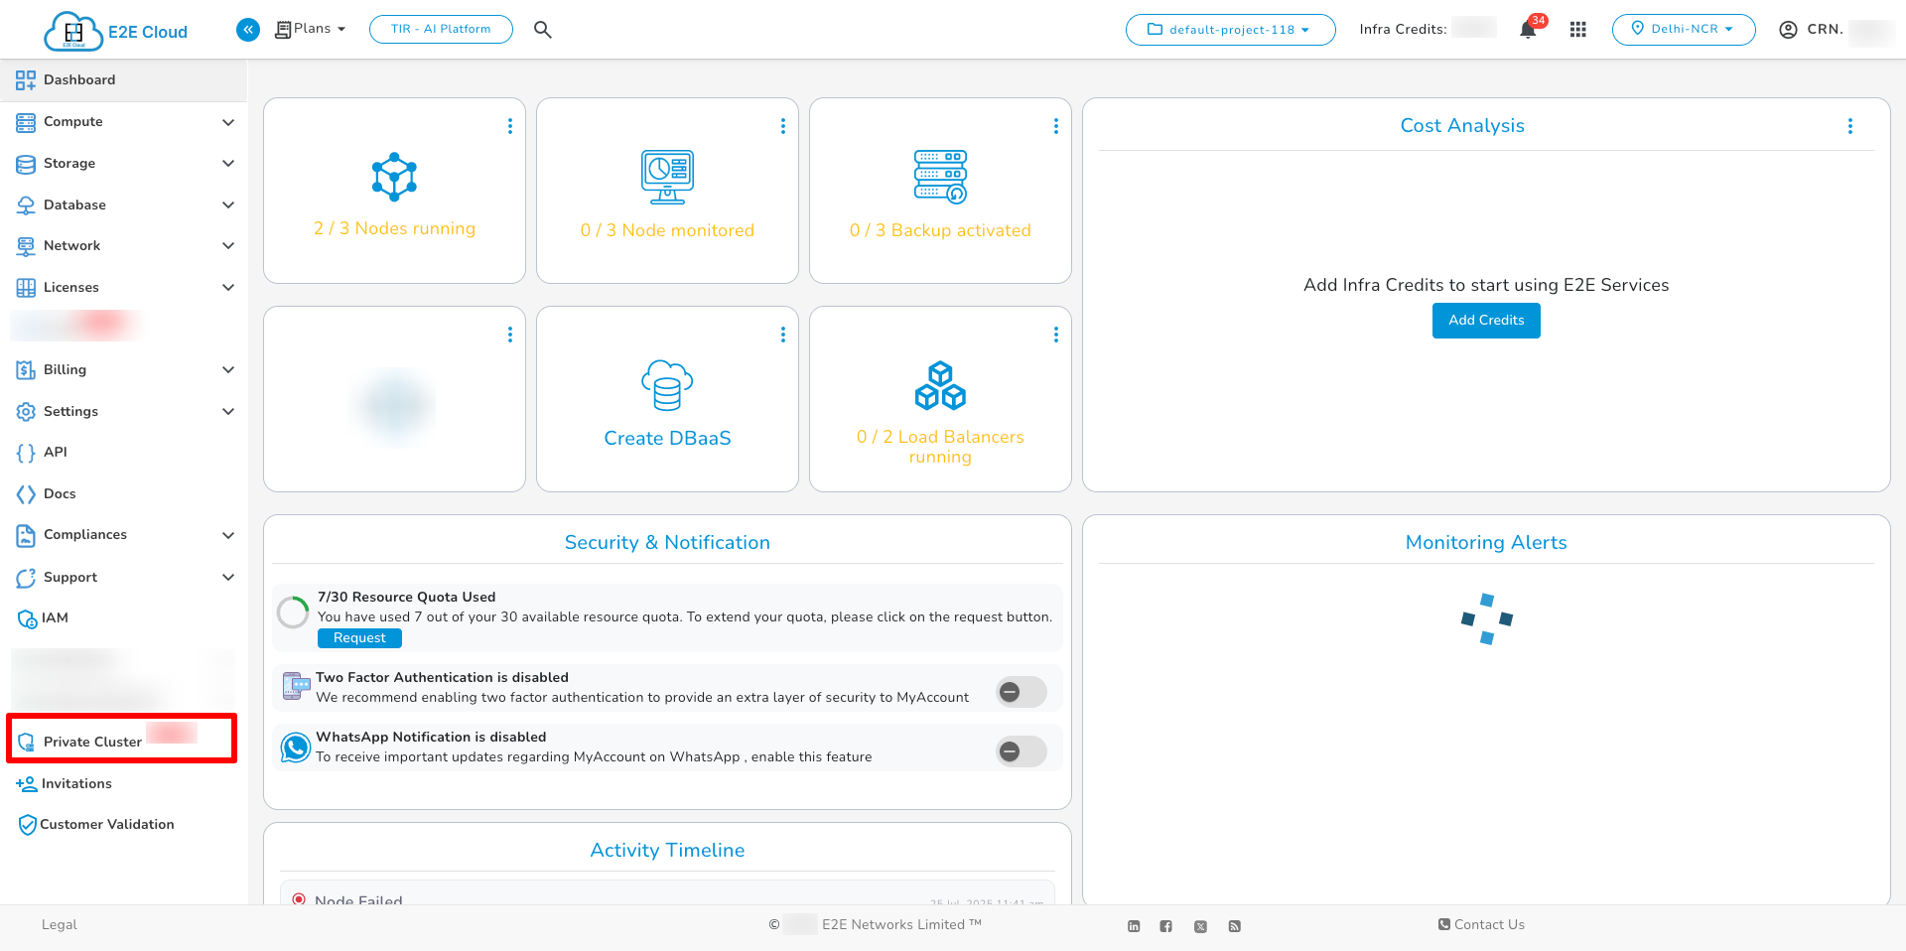This screenshot has width=1906, height=951.
Task: Open the apps grid icon
Action: click(1578, 29)
